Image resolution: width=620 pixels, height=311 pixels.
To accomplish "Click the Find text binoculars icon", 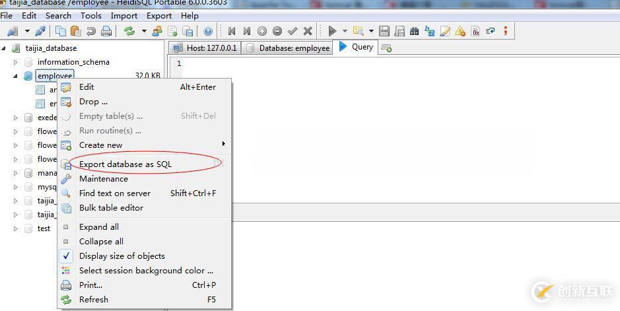I will tap(415, 31).
